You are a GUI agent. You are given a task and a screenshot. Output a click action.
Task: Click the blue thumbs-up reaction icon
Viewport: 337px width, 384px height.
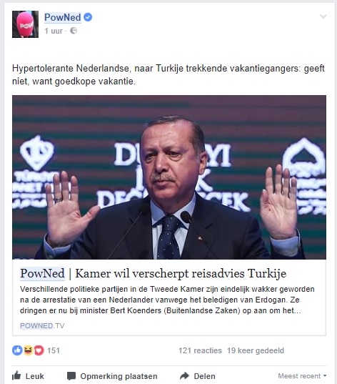[x=17, y=350]
